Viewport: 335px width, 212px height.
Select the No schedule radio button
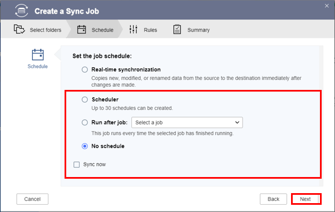tap(85, 146)
